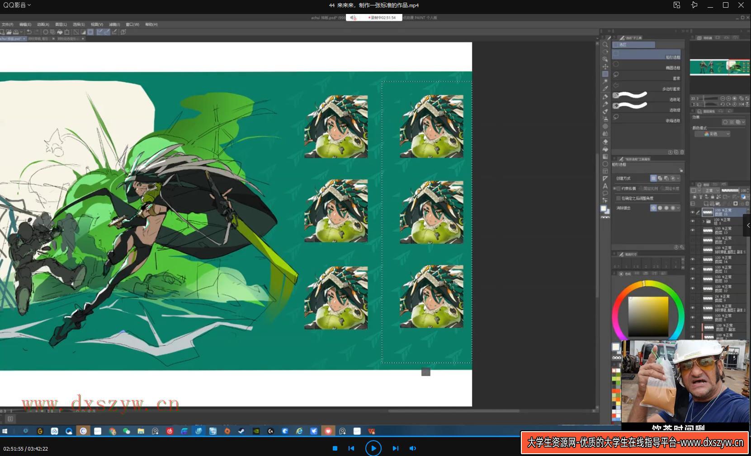Open the 编辑(E) menu
Screen dimensions: 751x456
point(25,24)
